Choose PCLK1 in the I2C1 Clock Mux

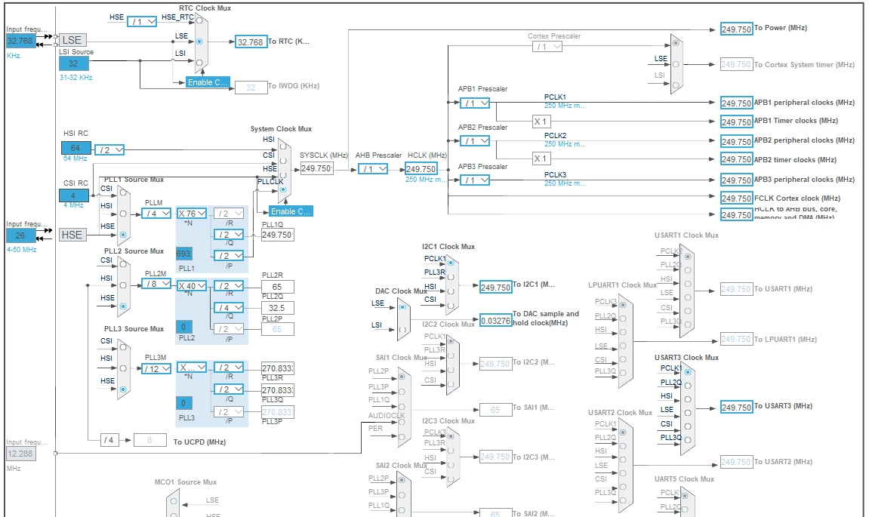tap(451, 262)
